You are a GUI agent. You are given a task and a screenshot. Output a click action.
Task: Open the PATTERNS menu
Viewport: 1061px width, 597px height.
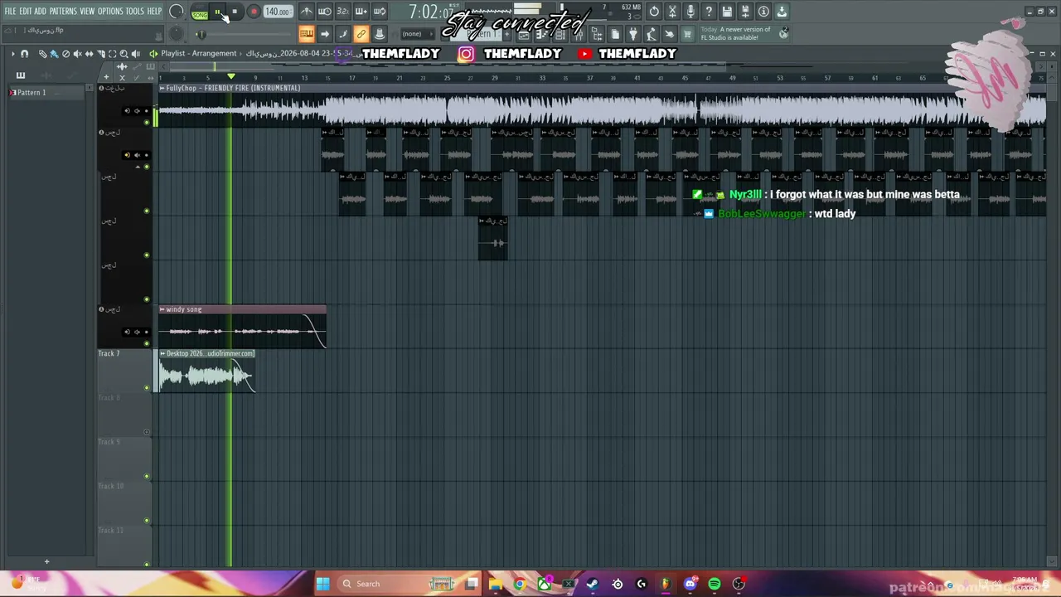coord(63,12)
